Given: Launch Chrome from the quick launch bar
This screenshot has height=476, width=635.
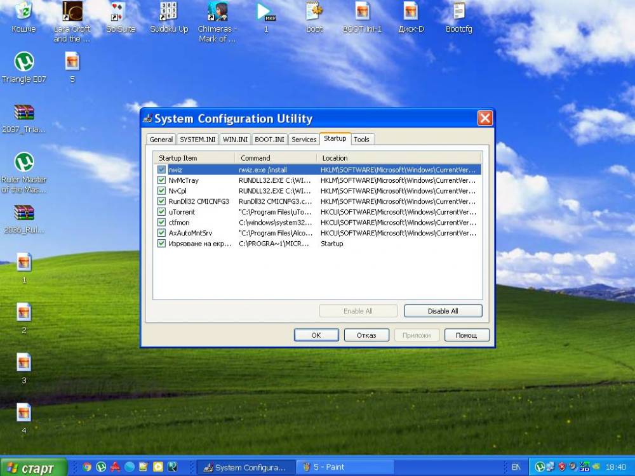Looking at the screenshot, I should (86, 466).
